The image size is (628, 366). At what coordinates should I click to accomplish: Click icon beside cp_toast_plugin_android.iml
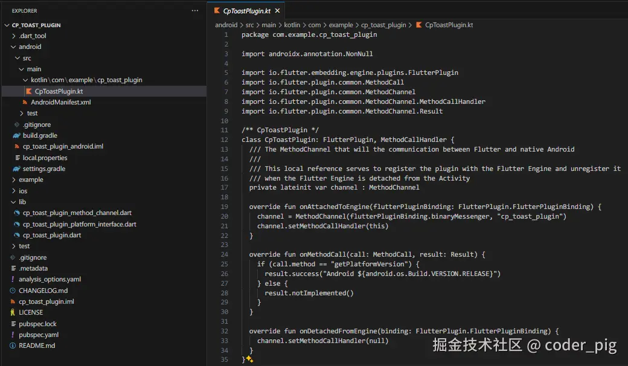coord(17,147)
